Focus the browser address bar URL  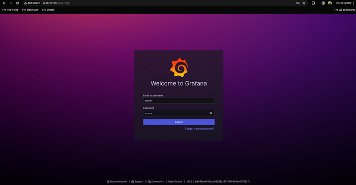56,3
